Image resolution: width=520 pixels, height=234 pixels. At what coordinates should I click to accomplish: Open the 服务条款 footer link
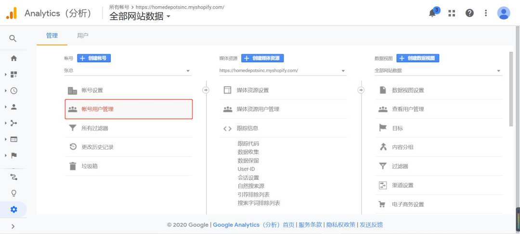[x=311, y=225]
